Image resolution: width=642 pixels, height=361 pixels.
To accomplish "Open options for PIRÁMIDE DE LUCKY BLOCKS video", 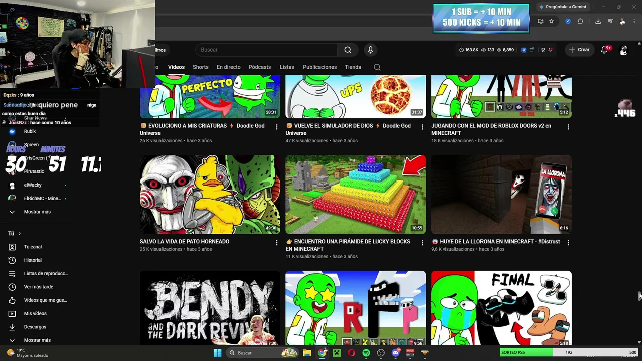I will pyautogui.click(x=423, y=243).
